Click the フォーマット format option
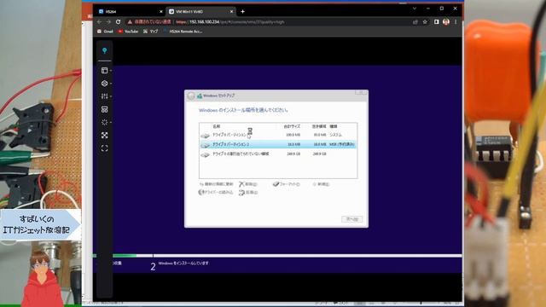 287,184
